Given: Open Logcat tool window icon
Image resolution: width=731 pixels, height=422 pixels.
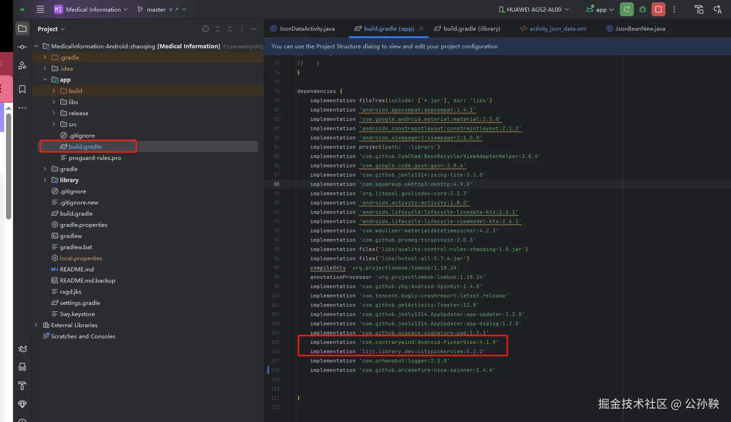Looking at the screenshot, I should 22,349.
